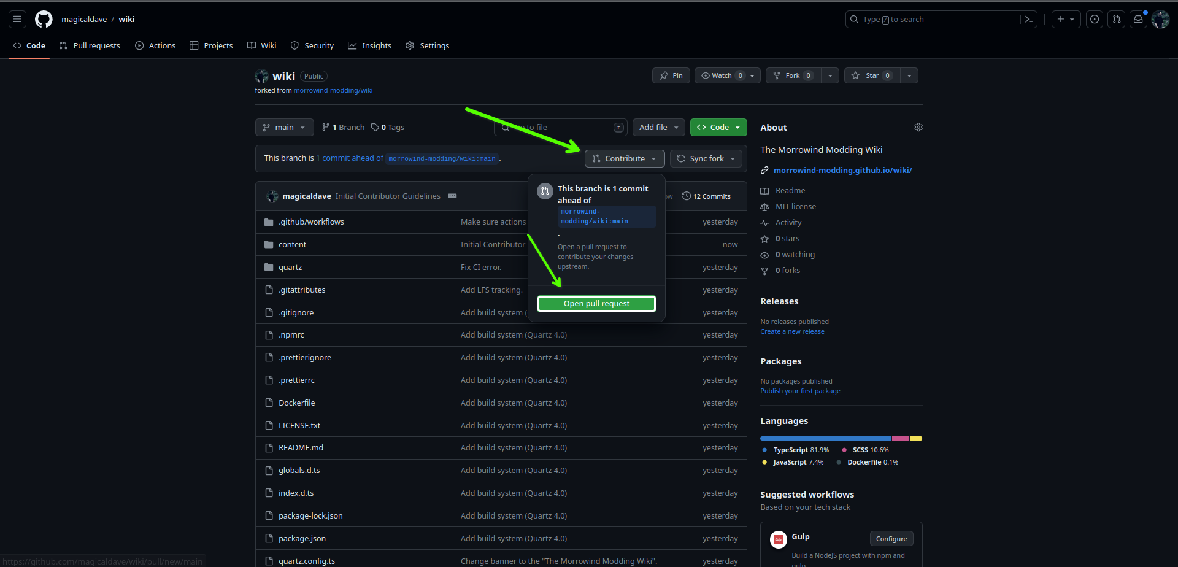This screenshot has height=567, width=1178.
Task: Open the .prettierrc file
Action: click(296, 380)
